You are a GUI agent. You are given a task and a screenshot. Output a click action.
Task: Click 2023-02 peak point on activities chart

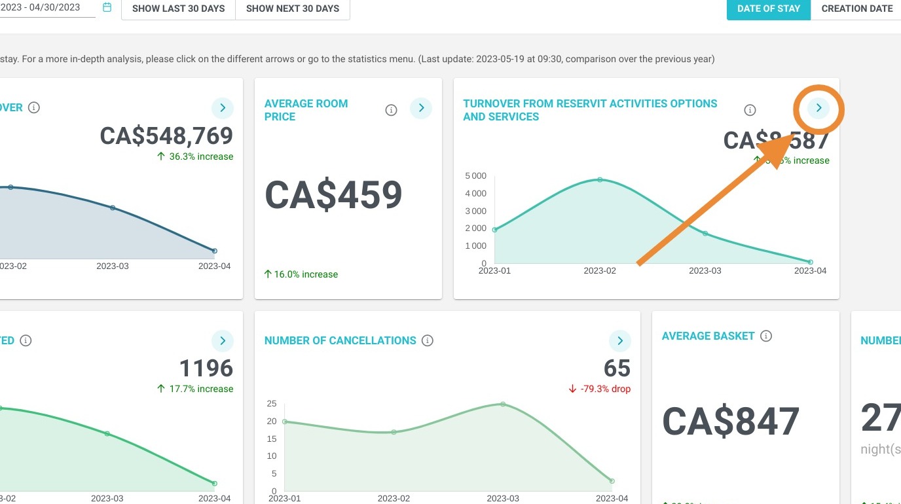tap(600, 179)
